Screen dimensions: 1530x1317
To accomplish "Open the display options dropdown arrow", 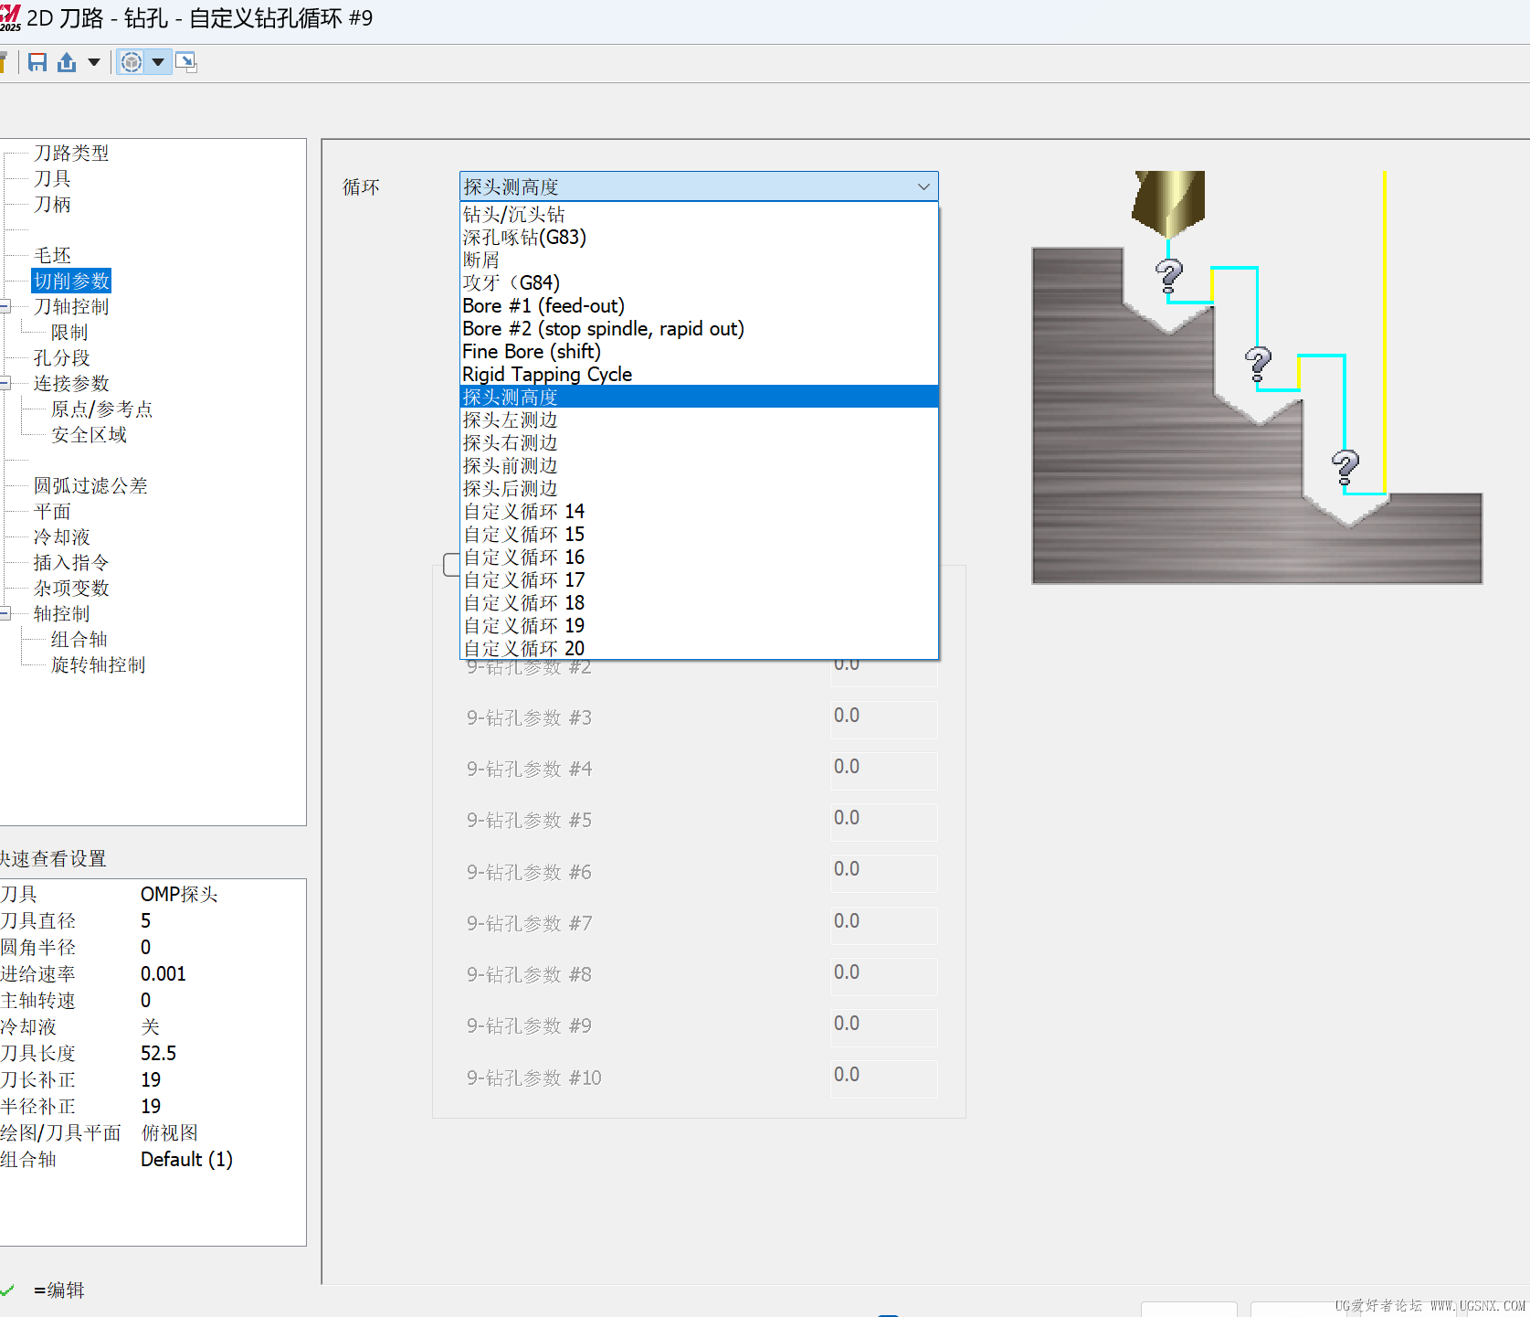I will [158, 62].
